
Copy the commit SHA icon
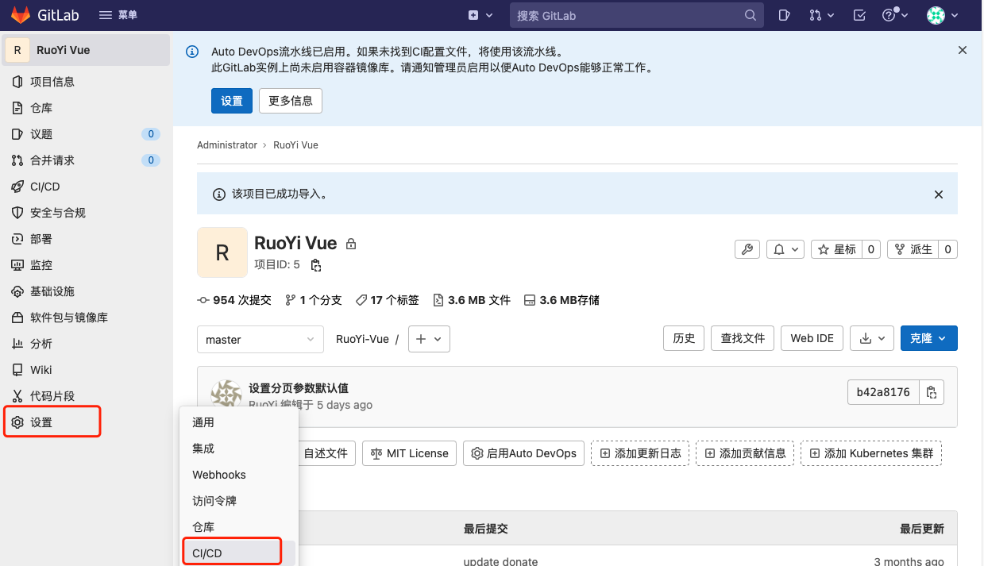tap(932, 392)
